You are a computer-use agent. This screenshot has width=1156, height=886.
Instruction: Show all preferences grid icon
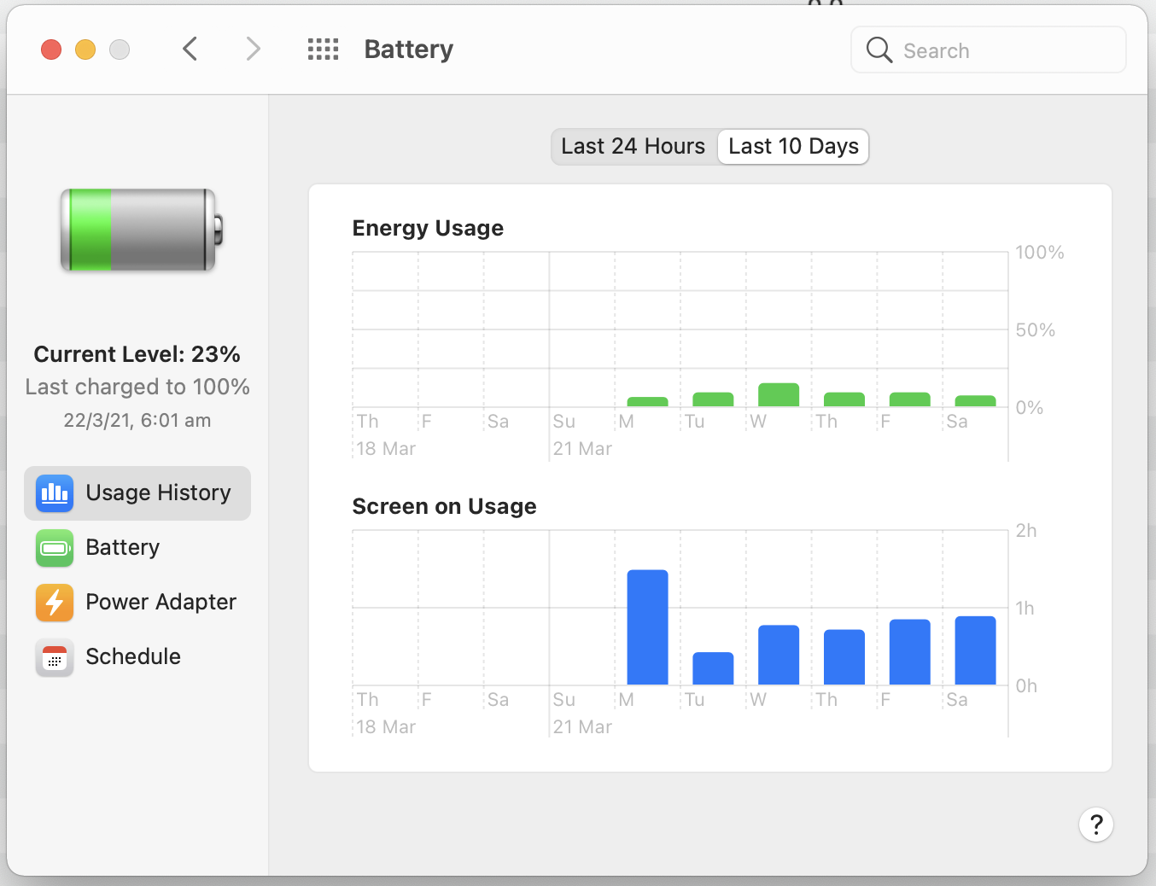[324, 50]
